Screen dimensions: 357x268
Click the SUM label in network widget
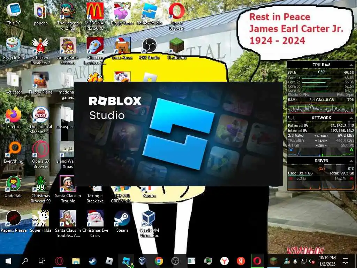tap(321, 146)
